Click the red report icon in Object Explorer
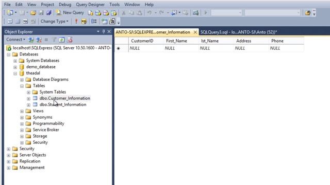The height and width of the screenshot is (185, 330). coord(70,40)
